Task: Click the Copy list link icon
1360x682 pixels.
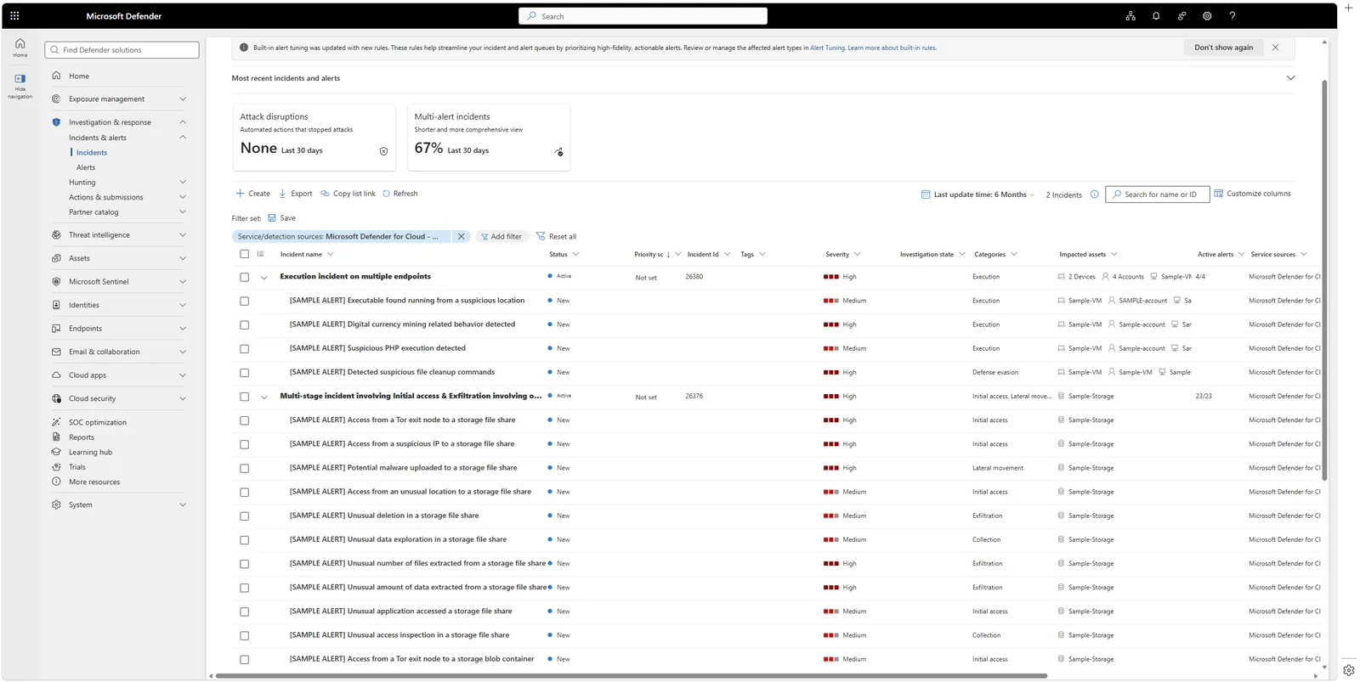Action: 325,194
